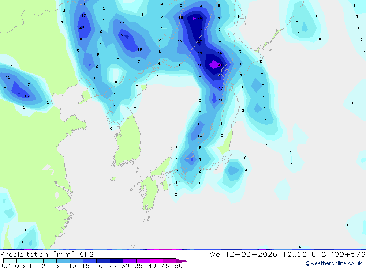Click the legend label "30"
Image resolution: width=366 pixels, height=268 pixels.
pos(126,266)
